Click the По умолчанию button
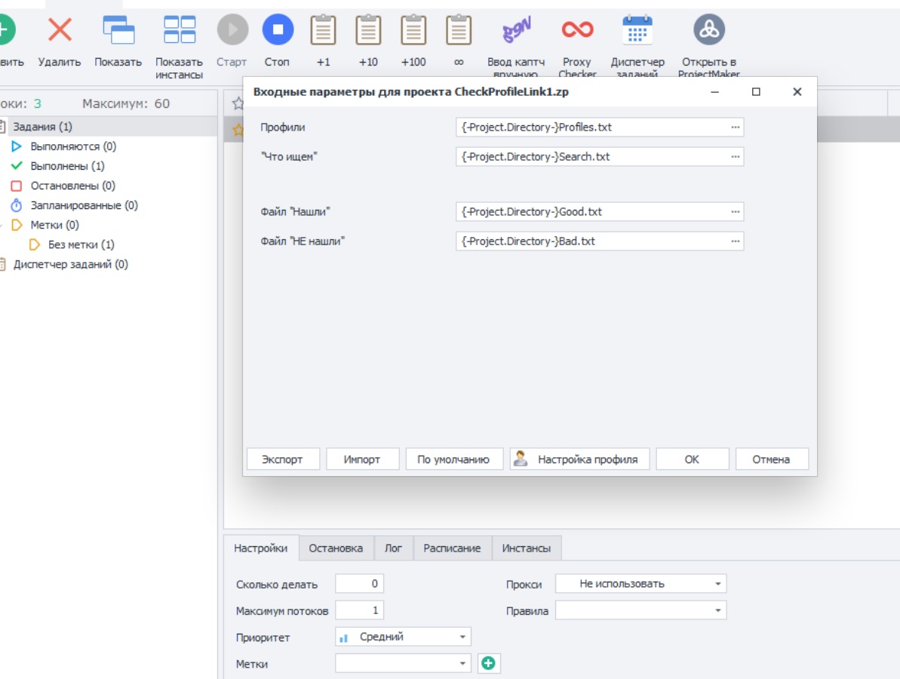Image resolution: width=900 pixels, height=679 pixels. [x=453, y=459]
